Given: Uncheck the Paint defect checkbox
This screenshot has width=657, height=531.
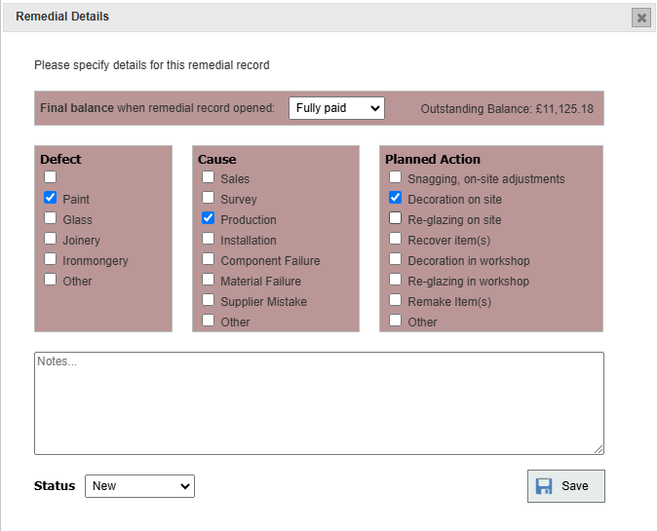Looking at the screenshot, I should [x=51, y=198].
